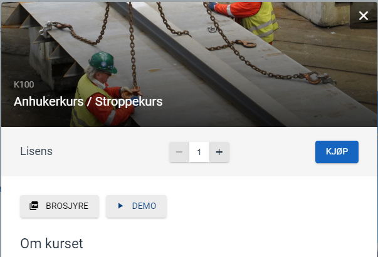Buy the course with KJØP button
378x257 pixels.
337,152
